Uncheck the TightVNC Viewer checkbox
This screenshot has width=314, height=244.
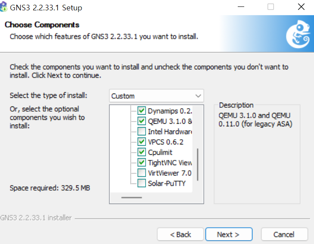pyautogui.click(x=142, y=163)
